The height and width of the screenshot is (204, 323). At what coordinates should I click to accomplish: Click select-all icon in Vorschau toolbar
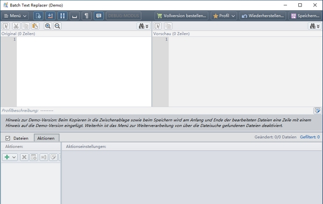pyautogui.click(x=158, y=26)
